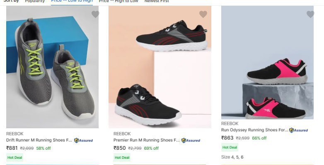324x165 pixels.
Task: Open Drift Runner M Running Shoes title link
Action: [x=39, y=140]
